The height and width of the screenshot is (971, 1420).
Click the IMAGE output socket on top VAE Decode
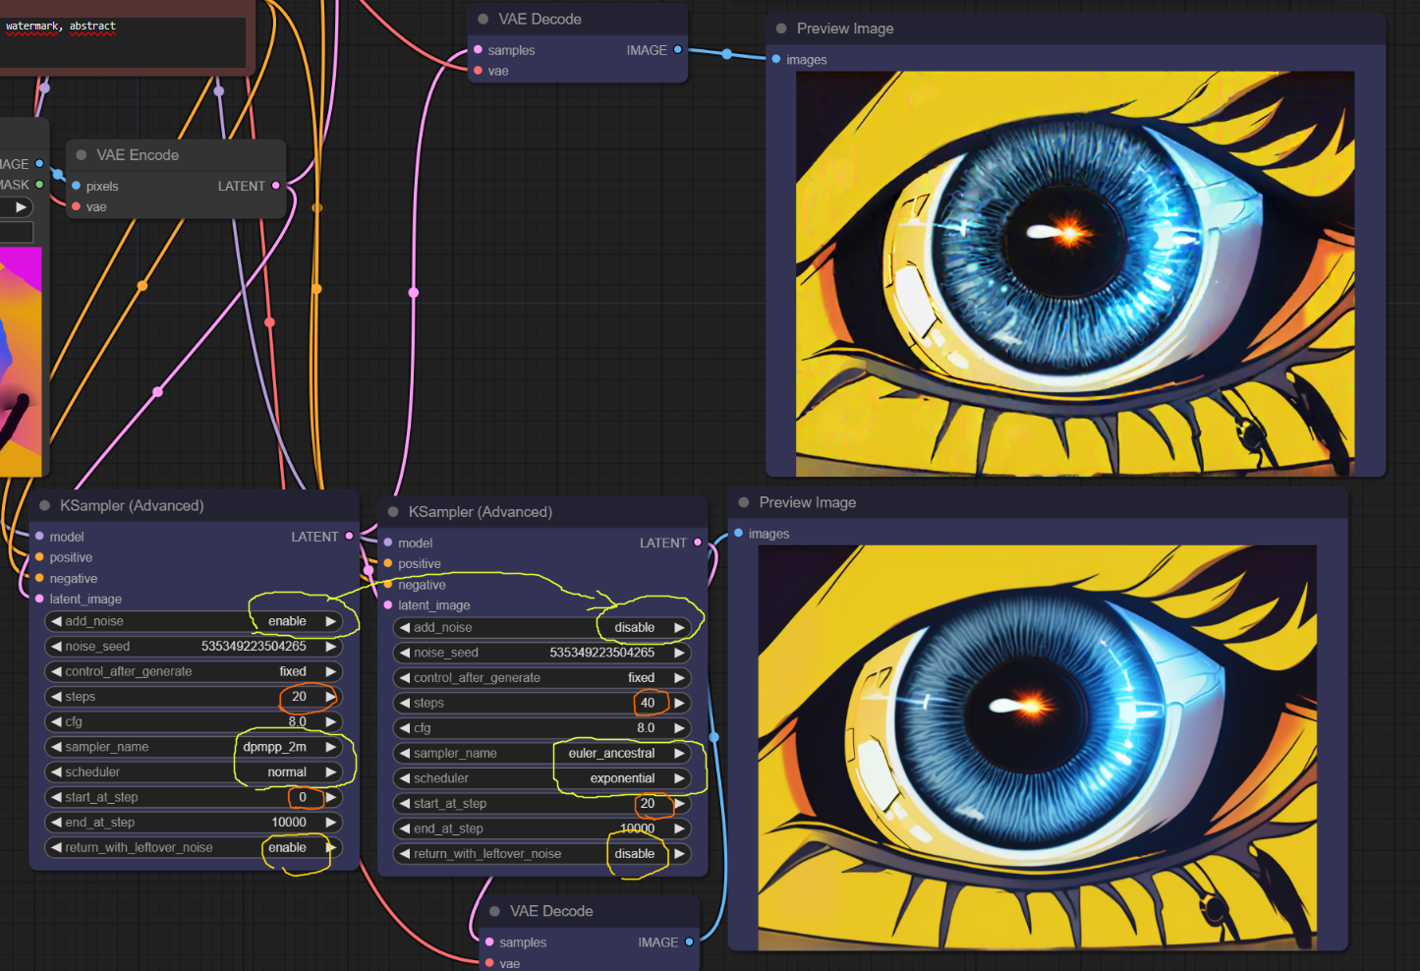677,49
